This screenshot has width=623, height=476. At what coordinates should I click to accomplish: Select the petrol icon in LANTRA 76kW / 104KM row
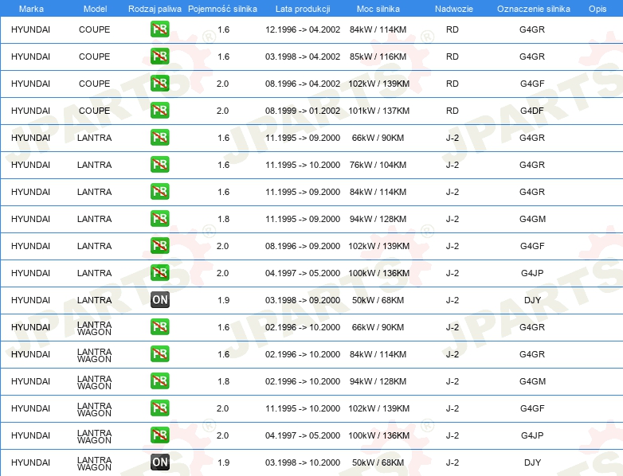(159, 164)
